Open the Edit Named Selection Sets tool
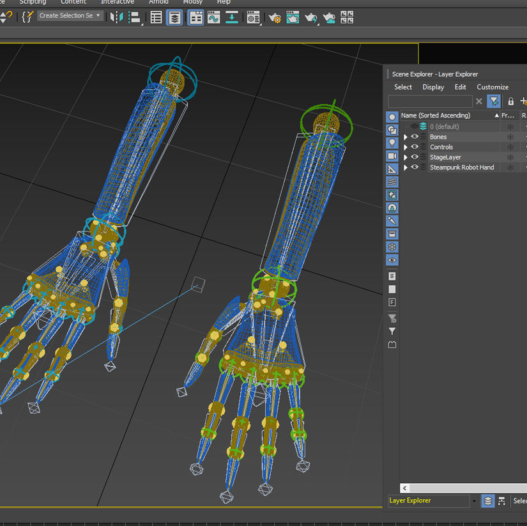527x526 pixels. click(27, 17)
